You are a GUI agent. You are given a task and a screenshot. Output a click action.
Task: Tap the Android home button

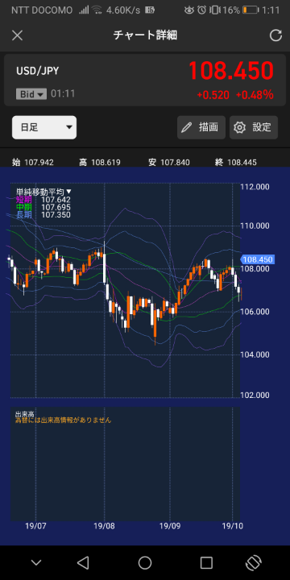tap(145, 562)
